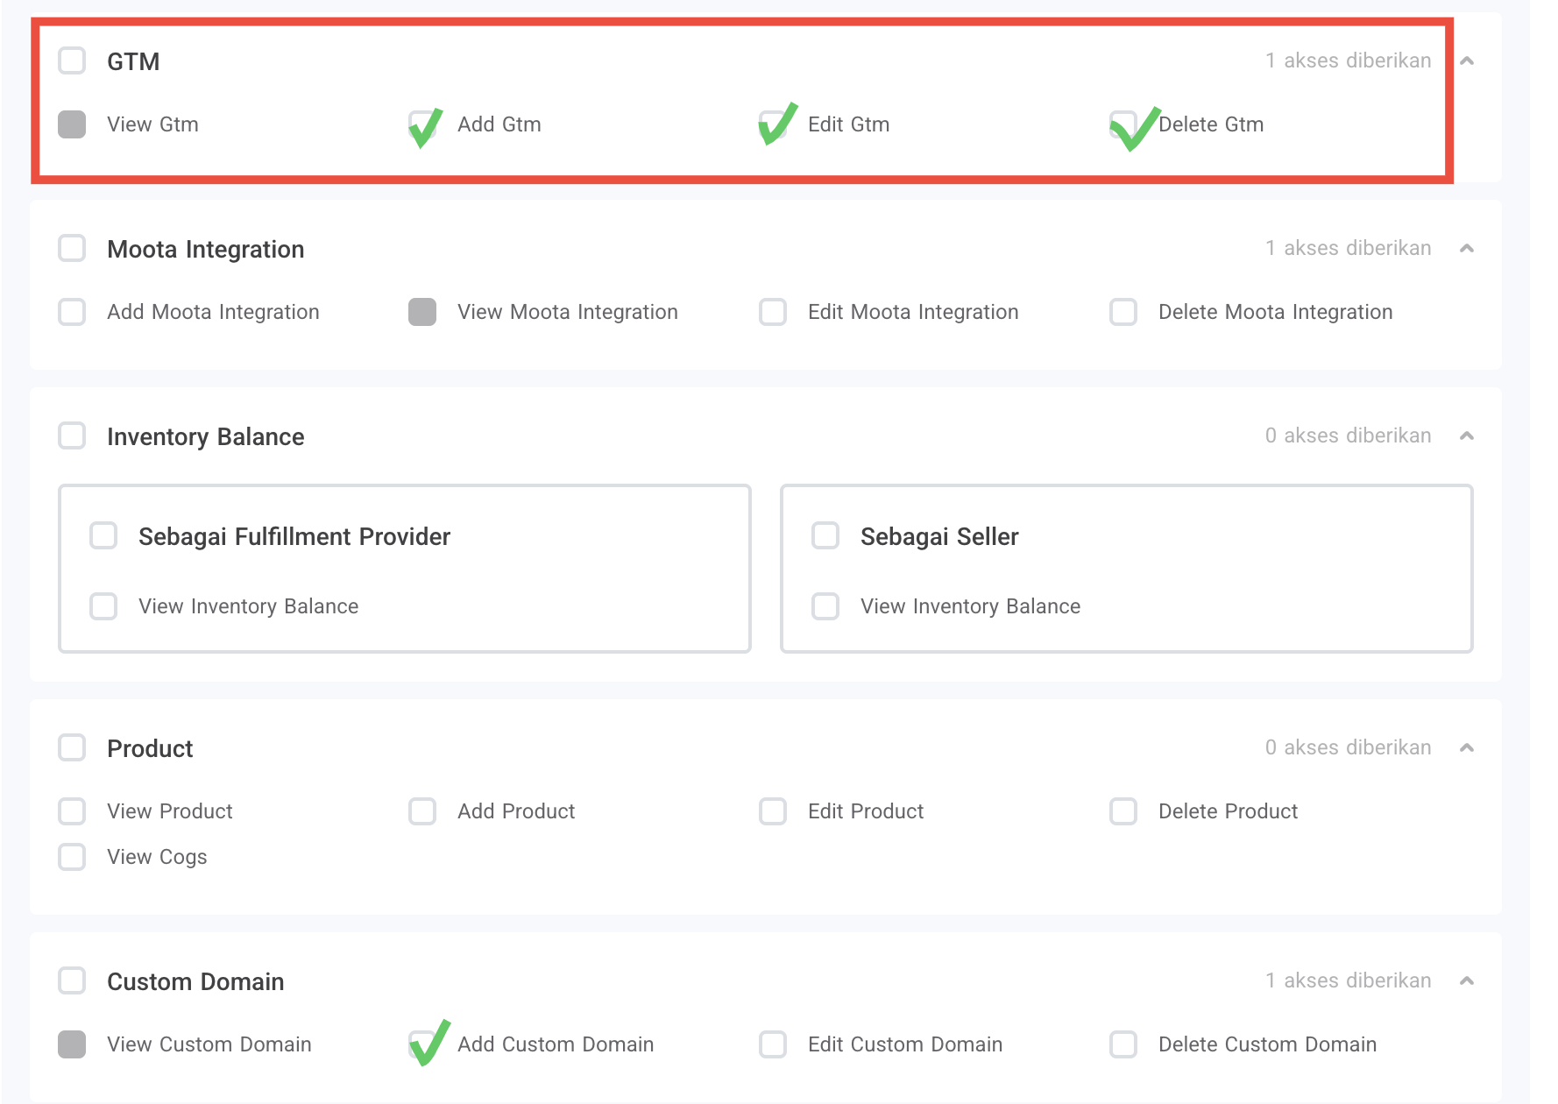Click '0 akses diberikan' beside Inventory Balance
Image resolution: width=1558 pixels, height=1104 pixels.
[x=1349, y=435]
